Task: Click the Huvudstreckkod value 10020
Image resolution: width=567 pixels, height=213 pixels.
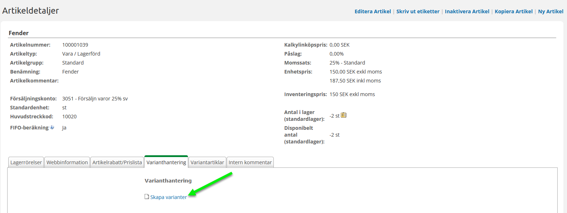Action: [x=69, y=117]
